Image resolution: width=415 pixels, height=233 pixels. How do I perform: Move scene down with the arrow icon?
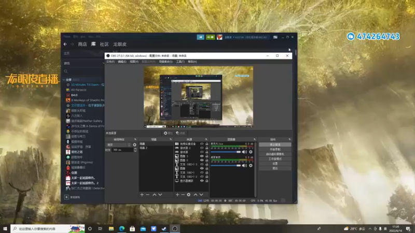[x=160, y=195]
